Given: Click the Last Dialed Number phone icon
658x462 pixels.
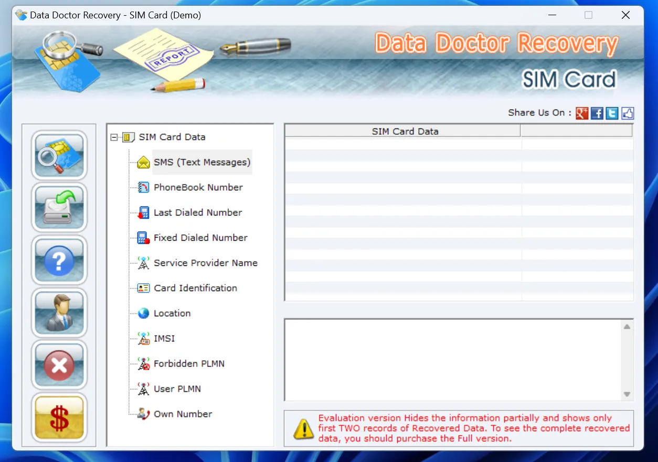Looking at the screenshot, I should click(x=143, y=213).
